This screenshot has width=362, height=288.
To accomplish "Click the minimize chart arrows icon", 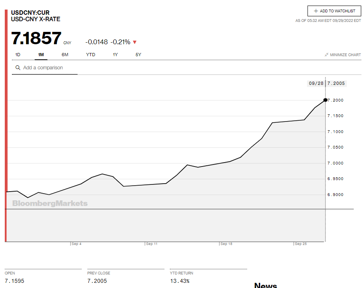I will [x=326, y=55].
